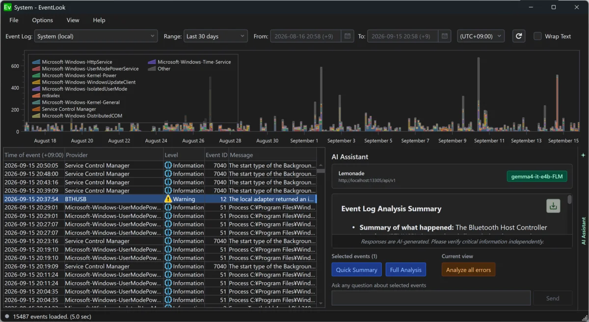Open the View menu
Viewport: 589px width, 322px height.
(73, 20)
